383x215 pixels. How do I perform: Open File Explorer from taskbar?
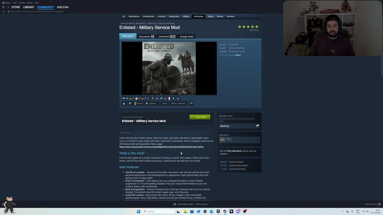[x=185, y=211]
